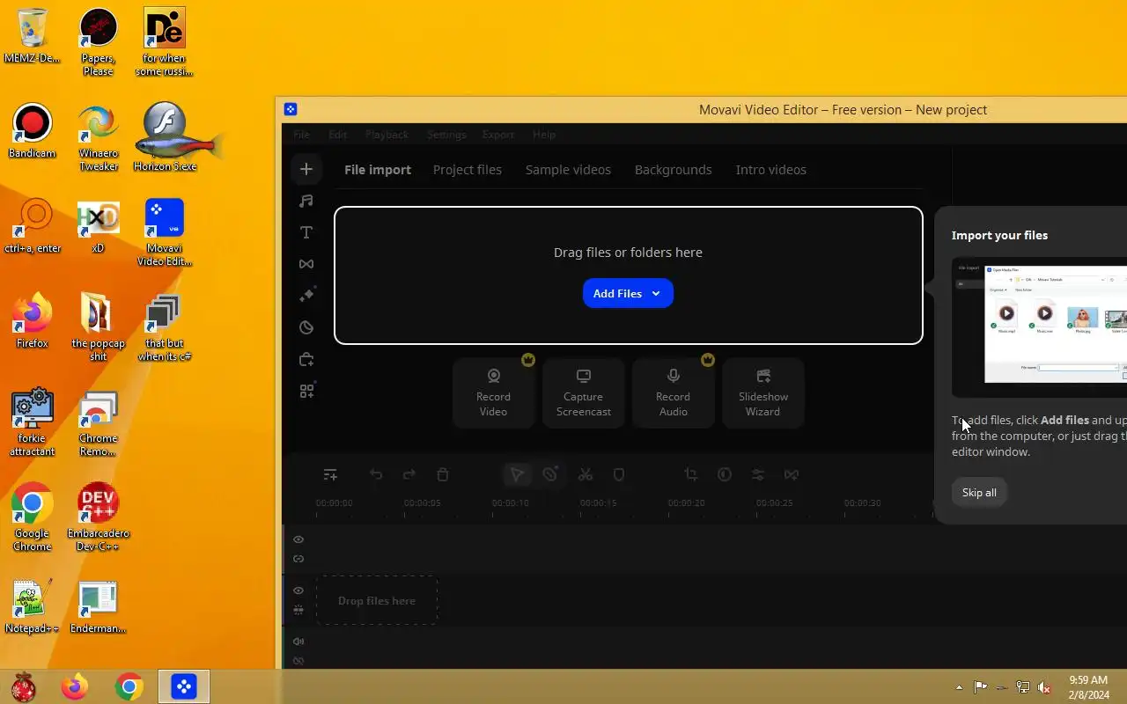The height and width of the screenshot is (704, 1127).
Task: Switch to the Project files tab
Action: pyautogui.click(x=468, y=170)
